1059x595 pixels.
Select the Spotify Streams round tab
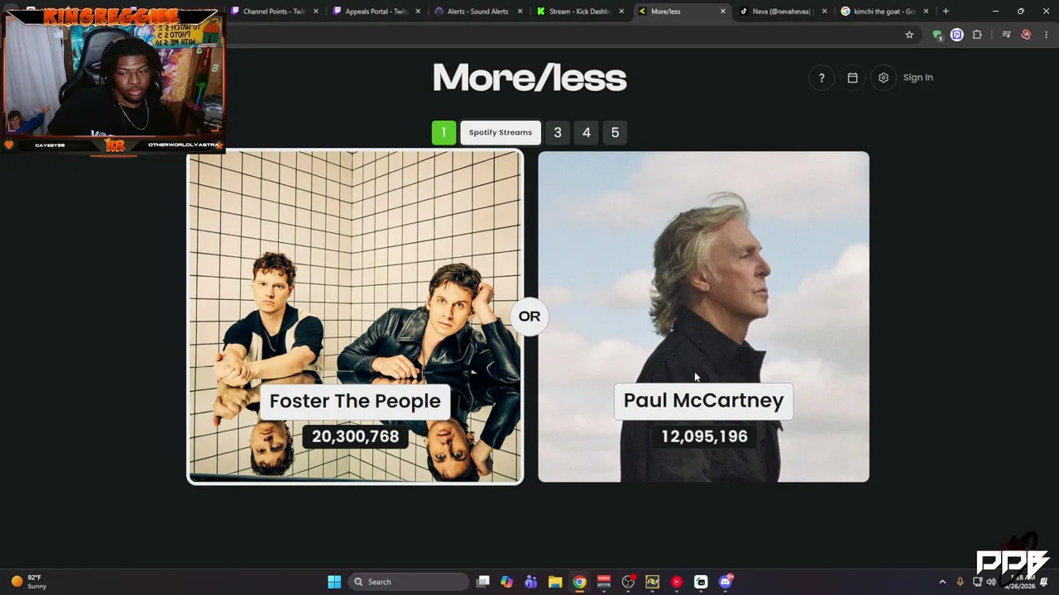coord(501,132)
